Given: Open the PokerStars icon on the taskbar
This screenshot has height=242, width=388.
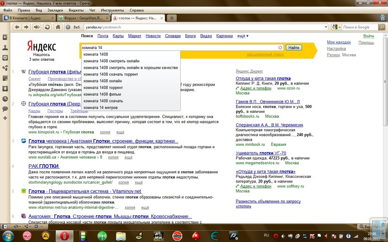Looking at the screenshot, I should pos(196,236).
